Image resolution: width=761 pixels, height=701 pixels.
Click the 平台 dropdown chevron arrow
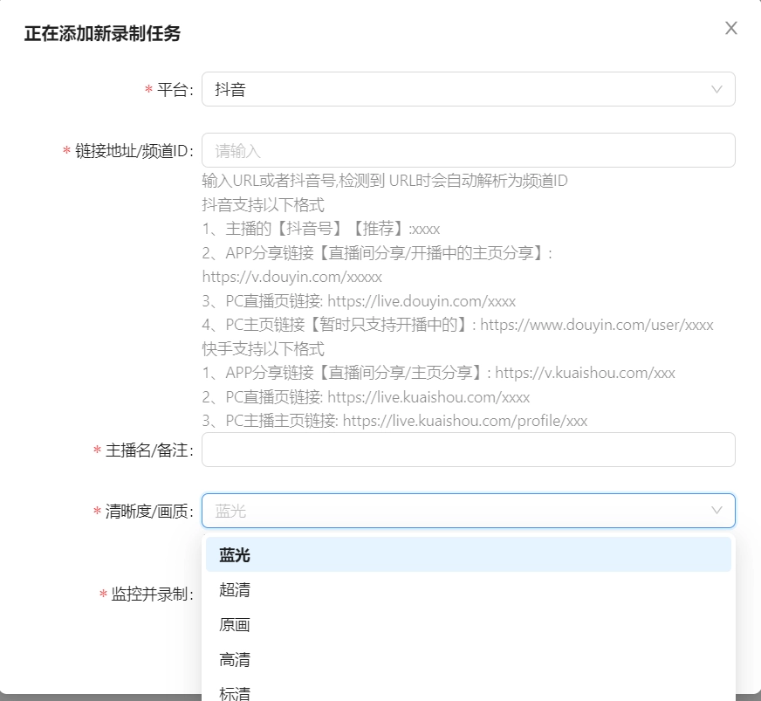coord(716,89)
